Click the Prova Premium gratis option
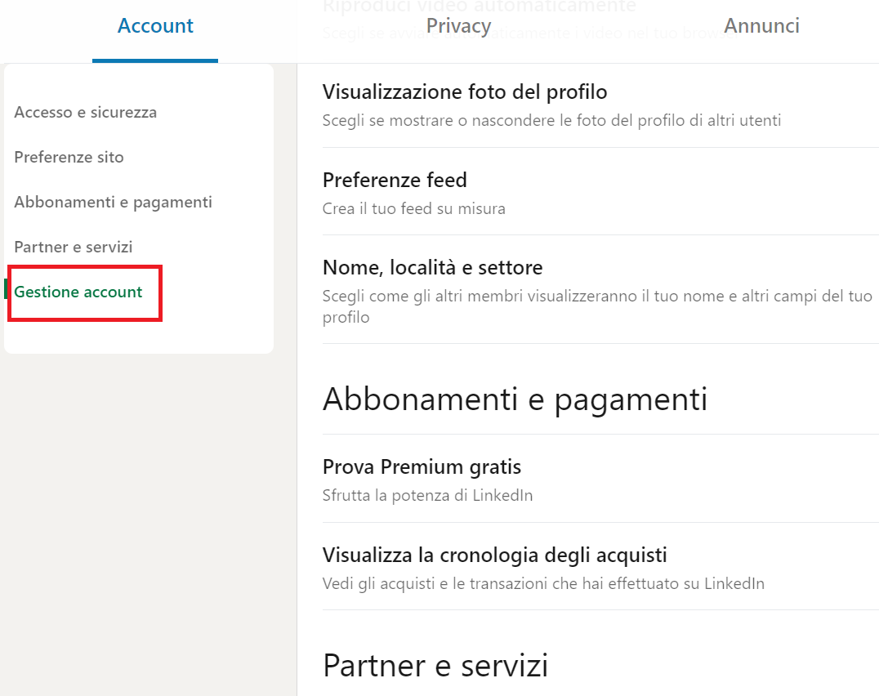Image resolution: width=879 pixels, height=696 pixels. [422, 467]
